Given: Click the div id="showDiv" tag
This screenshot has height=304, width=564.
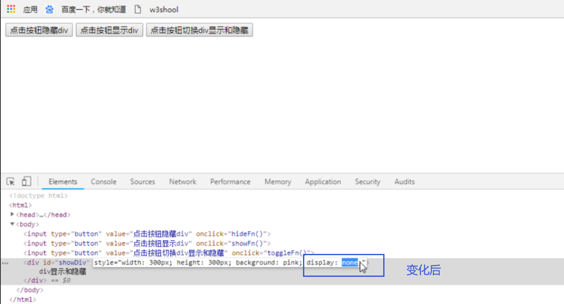Looking at the screenshot, I should click(57, 262).
